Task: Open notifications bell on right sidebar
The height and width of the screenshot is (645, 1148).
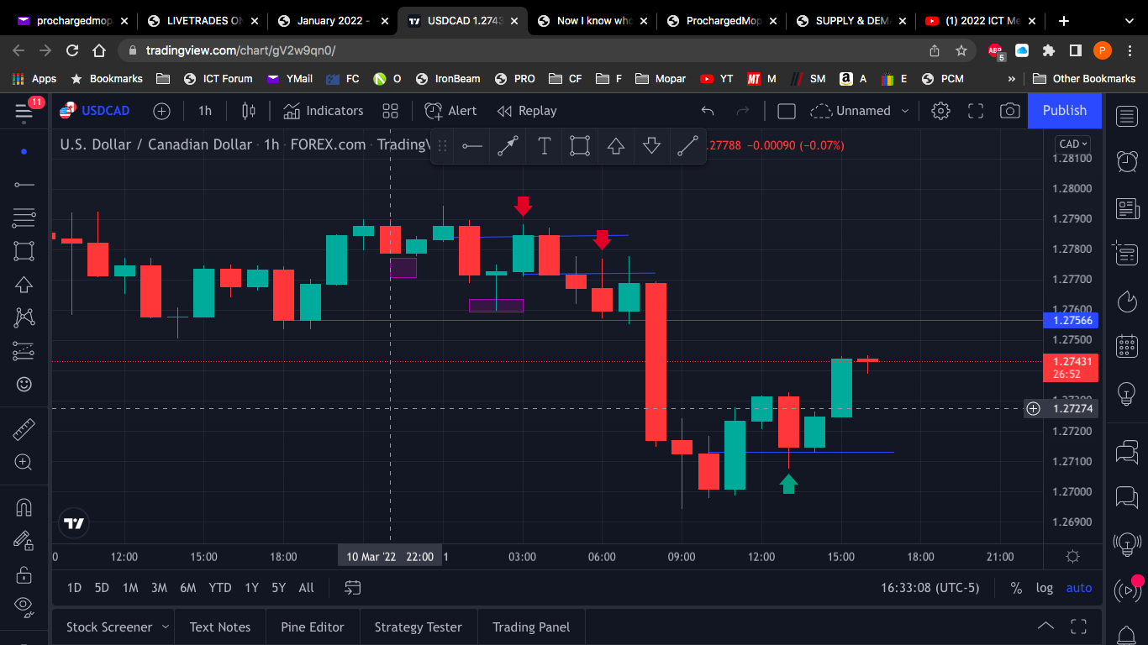Action: pyautogui.click(x=1127, y=634)
